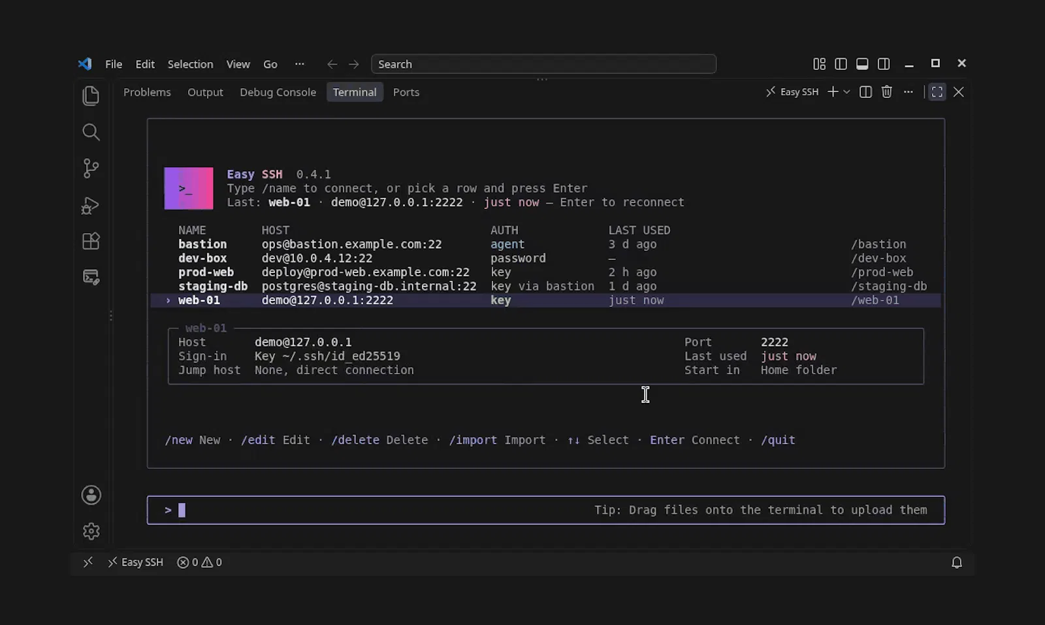The image size is (1045, 625).
Task: Open the Selection menu
Action: (x=190, y=64)
